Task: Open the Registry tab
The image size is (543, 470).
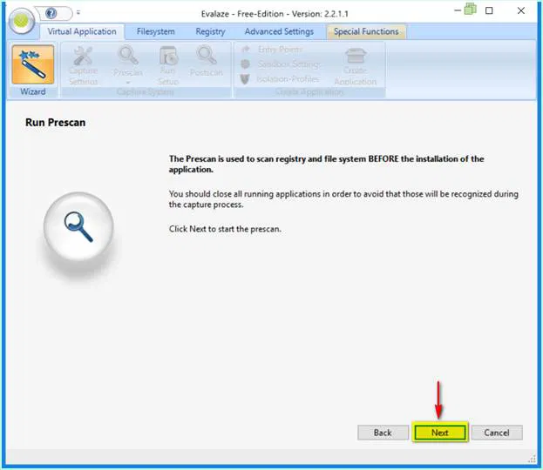Action: [210, 31]
